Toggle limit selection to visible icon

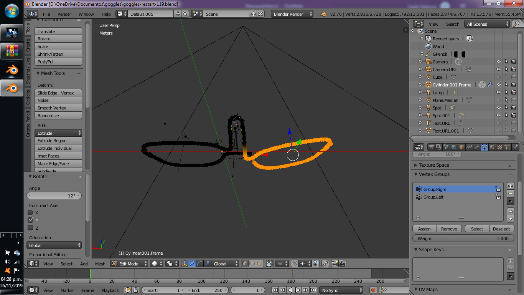tap(270, 264)
